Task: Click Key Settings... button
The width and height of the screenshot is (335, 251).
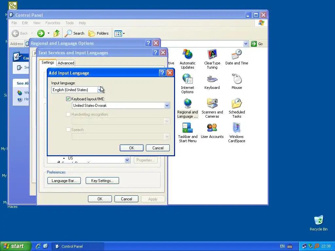Action: (x=102, y=180)
